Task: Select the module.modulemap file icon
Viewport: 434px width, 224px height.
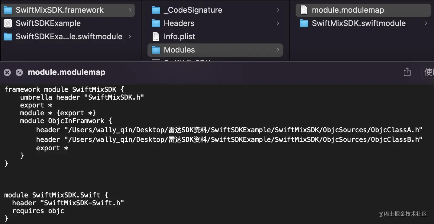Action: (304, 10)
